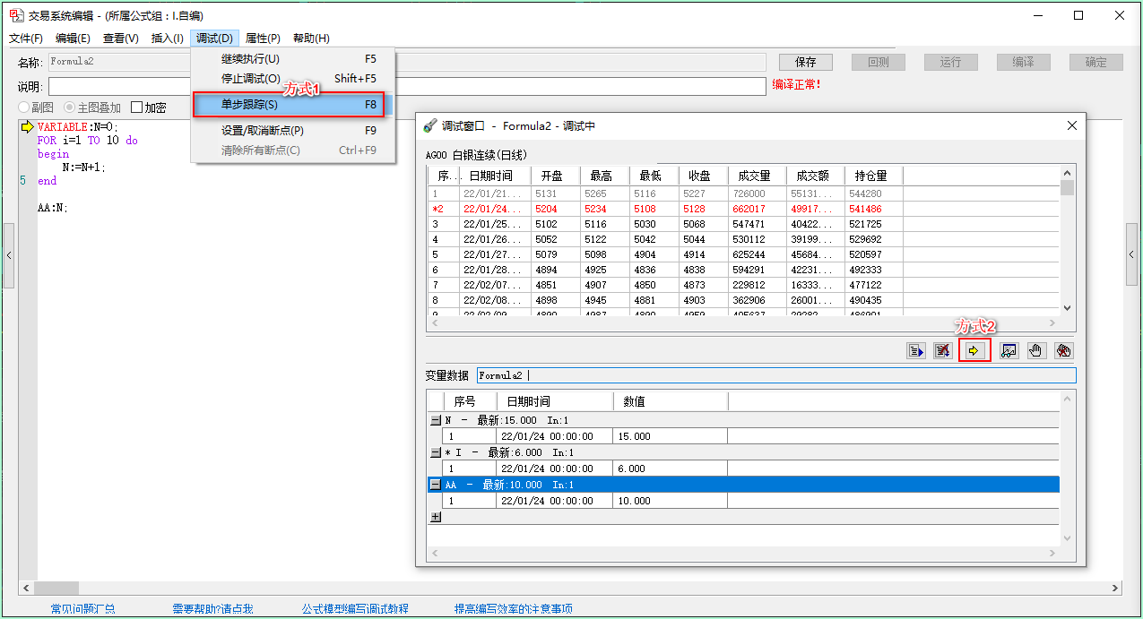Viewport: 1143px width, 619px height.
Task: Click the yellow current-line arrow in code gutter
Action: tap(27, 126)
